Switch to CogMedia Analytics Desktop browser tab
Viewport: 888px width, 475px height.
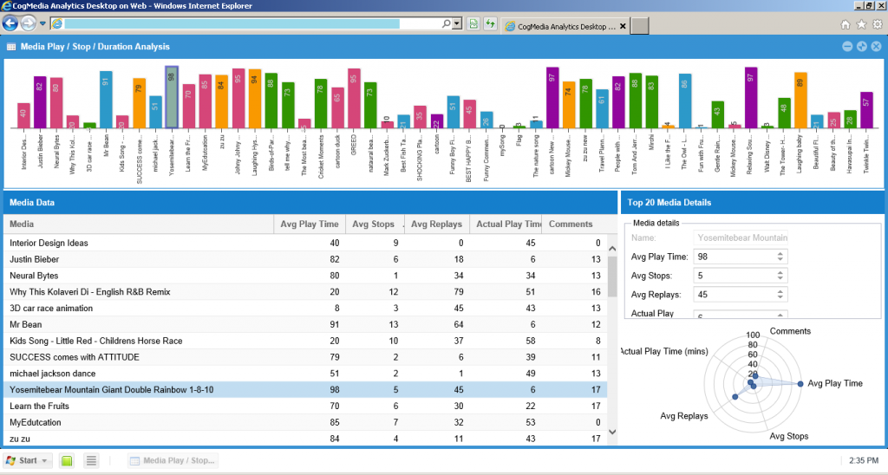click(x=565, y=25)
